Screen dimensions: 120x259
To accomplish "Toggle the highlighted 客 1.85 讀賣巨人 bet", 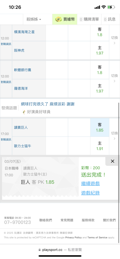I will (100, 127).
